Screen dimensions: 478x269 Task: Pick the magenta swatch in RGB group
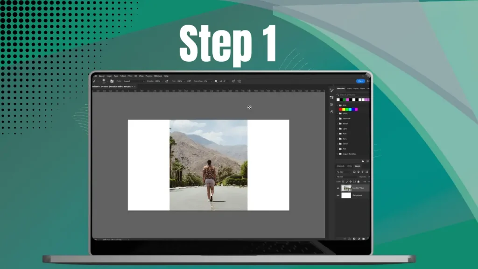356,109
